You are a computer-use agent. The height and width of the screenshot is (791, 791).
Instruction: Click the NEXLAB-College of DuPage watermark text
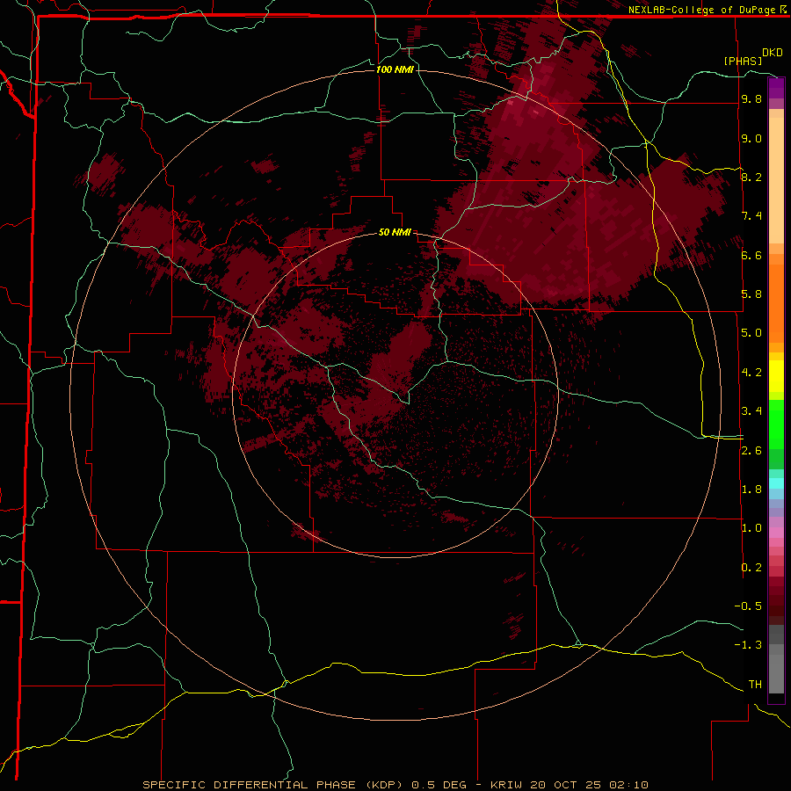701,10
